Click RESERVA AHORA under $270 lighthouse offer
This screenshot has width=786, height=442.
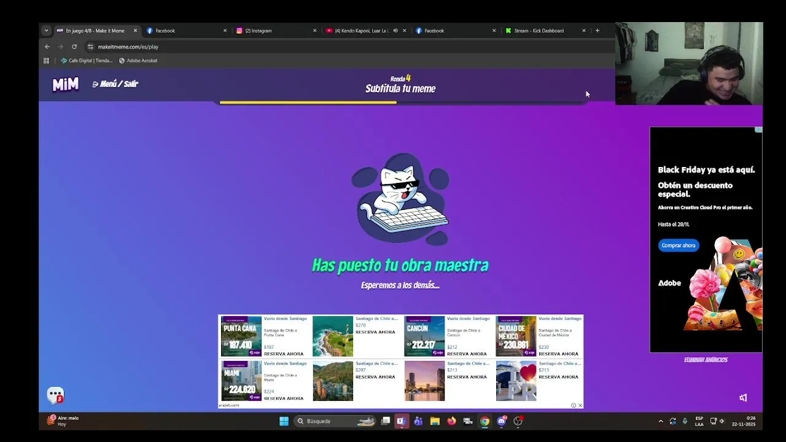(x=375, y=332)
